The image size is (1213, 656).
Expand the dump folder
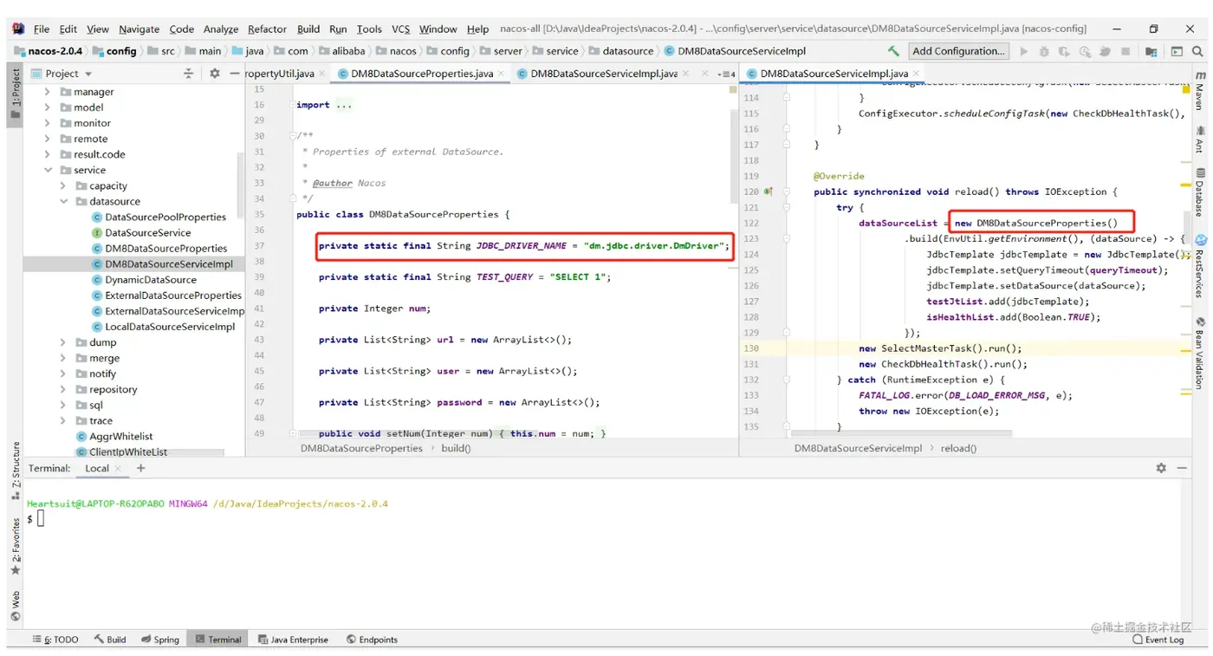pyautogui.click(x=63, y=342)
